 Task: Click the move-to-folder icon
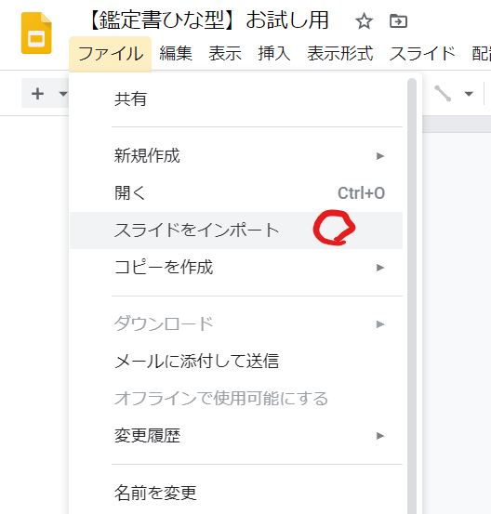point(398,21)
